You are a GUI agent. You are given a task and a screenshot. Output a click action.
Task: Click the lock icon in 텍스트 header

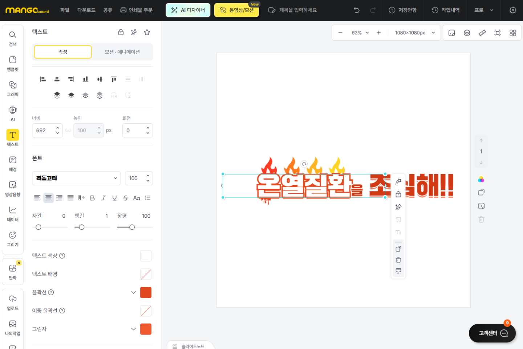coord(121,32)
